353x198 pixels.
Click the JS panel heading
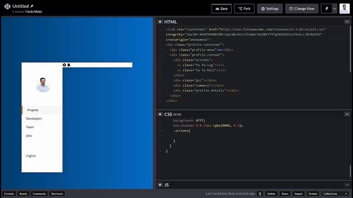coord(167,185)
